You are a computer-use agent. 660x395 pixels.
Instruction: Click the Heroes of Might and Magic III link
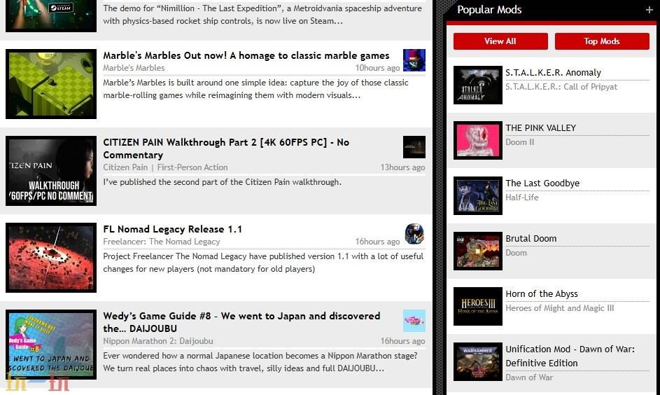pyautogui.click(x=559, y=308)
